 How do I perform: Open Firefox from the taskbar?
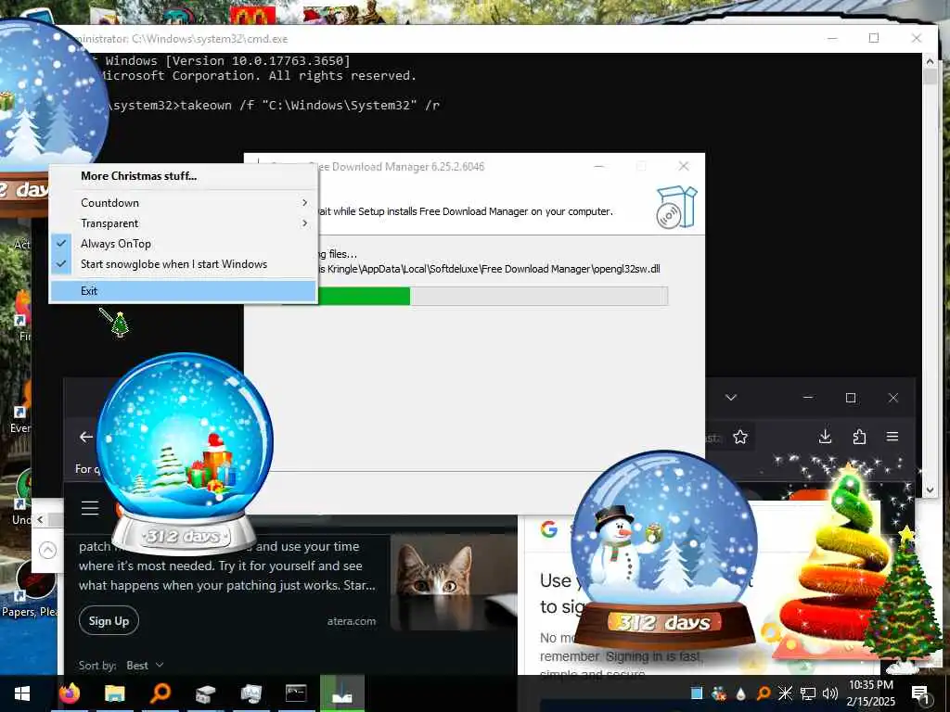pyautogui.click(x=70, y=693)
